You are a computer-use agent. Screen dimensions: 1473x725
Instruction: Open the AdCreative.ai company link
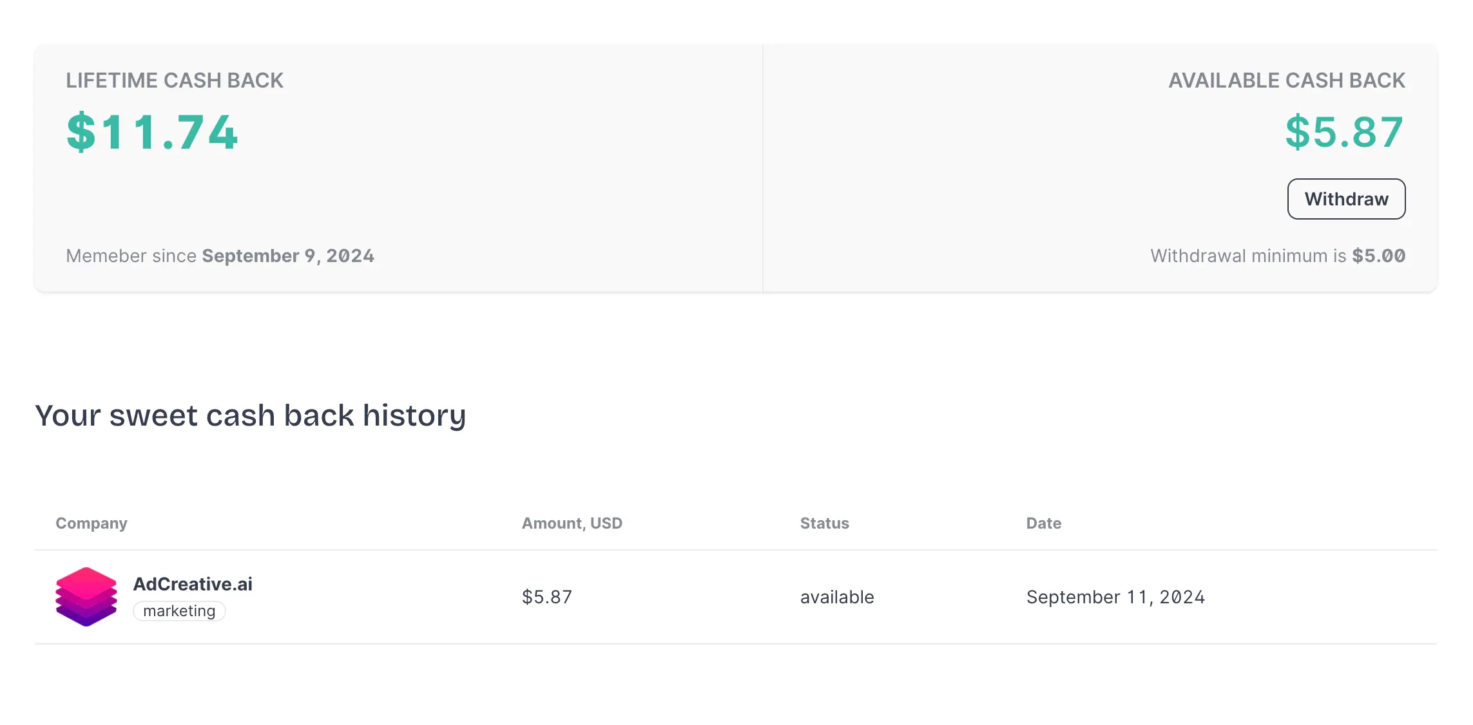193,584
